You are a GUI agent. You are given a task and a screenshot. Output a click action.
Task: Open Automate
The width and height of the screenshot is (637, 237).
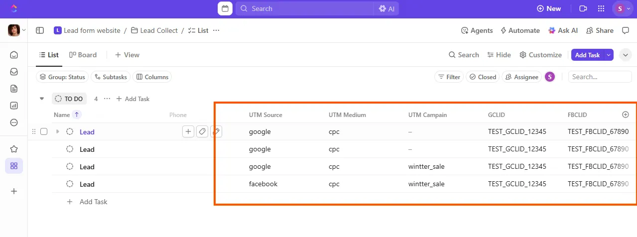click(x=520, y=30)
